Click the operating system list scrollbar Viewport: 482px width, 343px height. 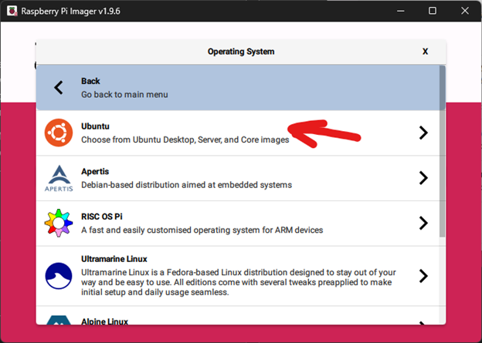tap(443, 151)
